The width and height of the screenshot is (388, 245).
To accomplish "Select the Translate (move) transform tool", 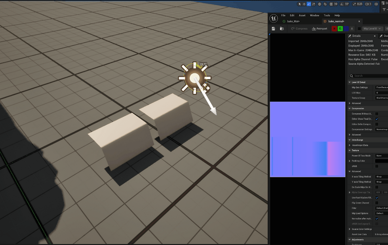I will point(304,4).
